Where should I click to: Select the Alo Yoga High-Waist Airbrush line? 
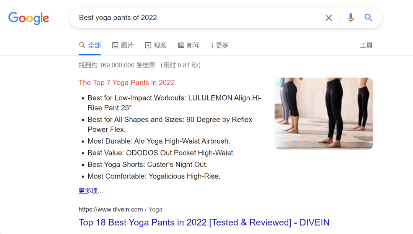coord(159,141)
